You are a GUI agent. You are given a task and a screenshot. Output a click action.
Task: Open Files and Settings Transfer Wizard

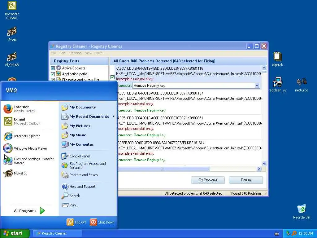29,161
